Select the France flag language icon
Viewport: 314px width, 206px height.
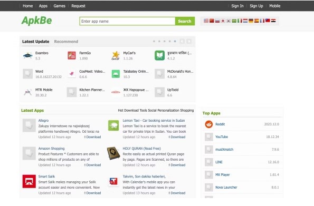(x=262, y=21)
